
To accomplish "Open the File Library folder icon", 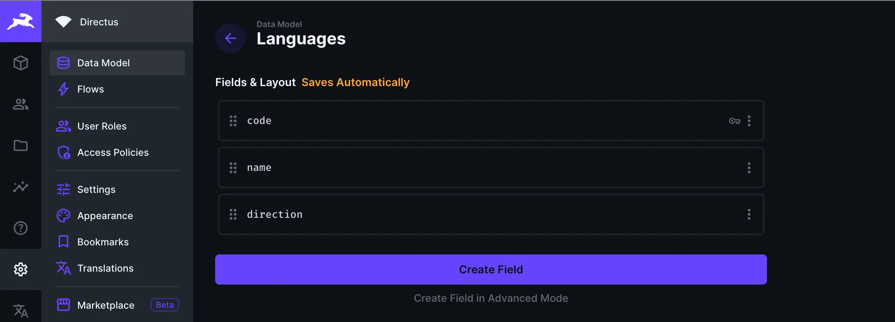I will click(21, 146).
